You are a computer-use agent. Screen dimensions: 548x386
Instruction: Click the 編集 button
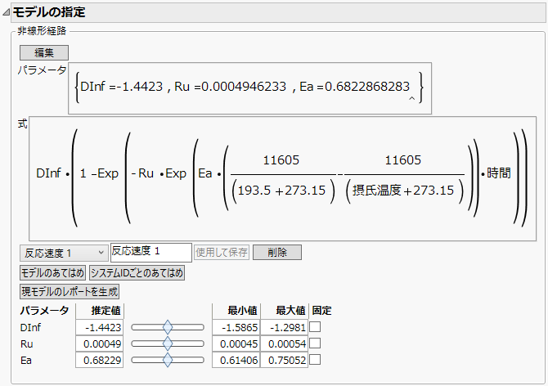coord(44,52)
